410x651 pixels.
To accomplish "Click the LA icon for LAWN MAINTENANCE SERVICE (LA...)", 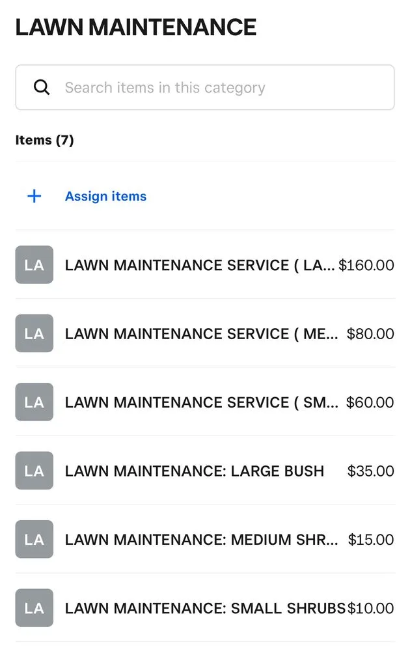I will (34, 265).
